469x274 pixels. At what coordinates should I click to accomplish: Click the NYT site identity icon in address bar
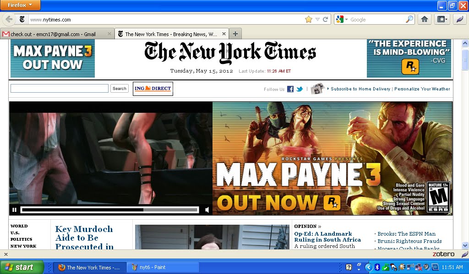coord(22,20)
